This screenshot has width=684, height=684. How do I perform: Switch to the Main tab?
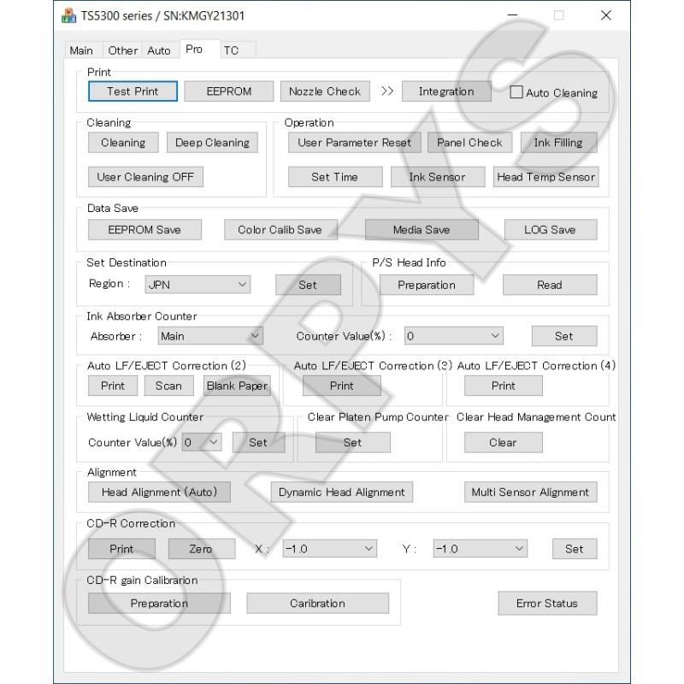click(81, 50)
